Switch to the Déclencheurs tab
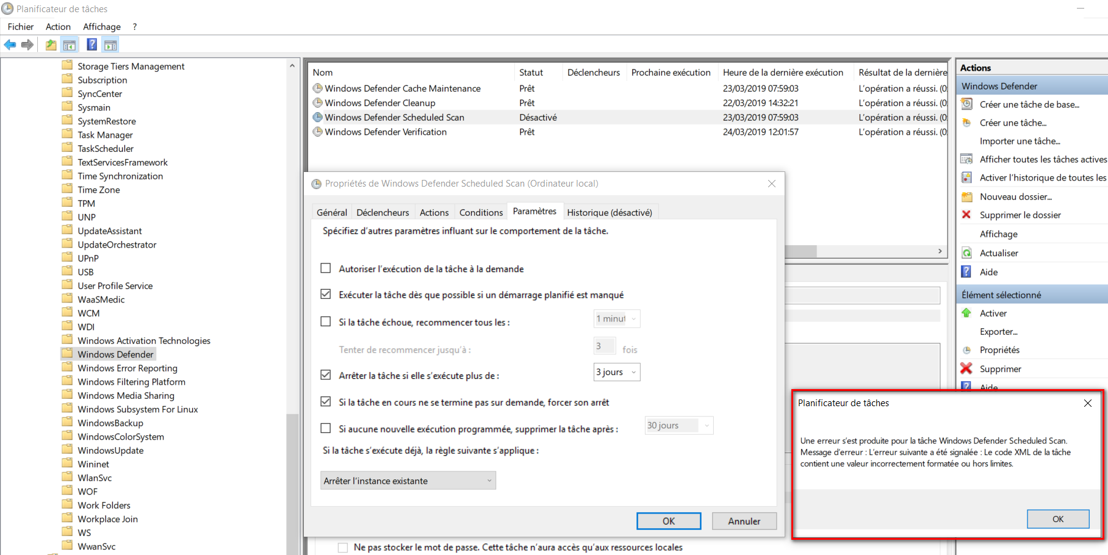 383,212
